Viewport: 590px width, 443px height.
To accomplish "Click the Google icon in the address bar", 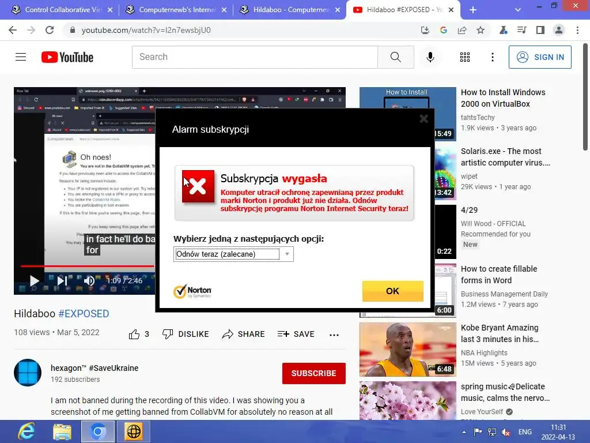I will click(443, 30).
